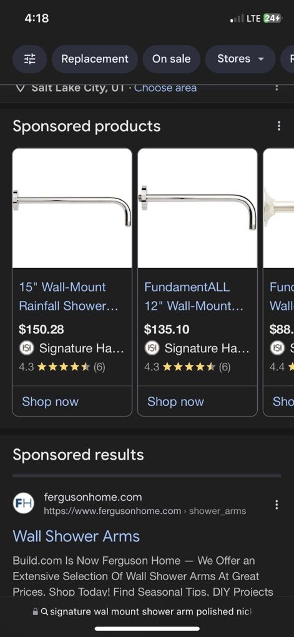Tap Shop now under the $135.10 product

click(x=175, y=402)
